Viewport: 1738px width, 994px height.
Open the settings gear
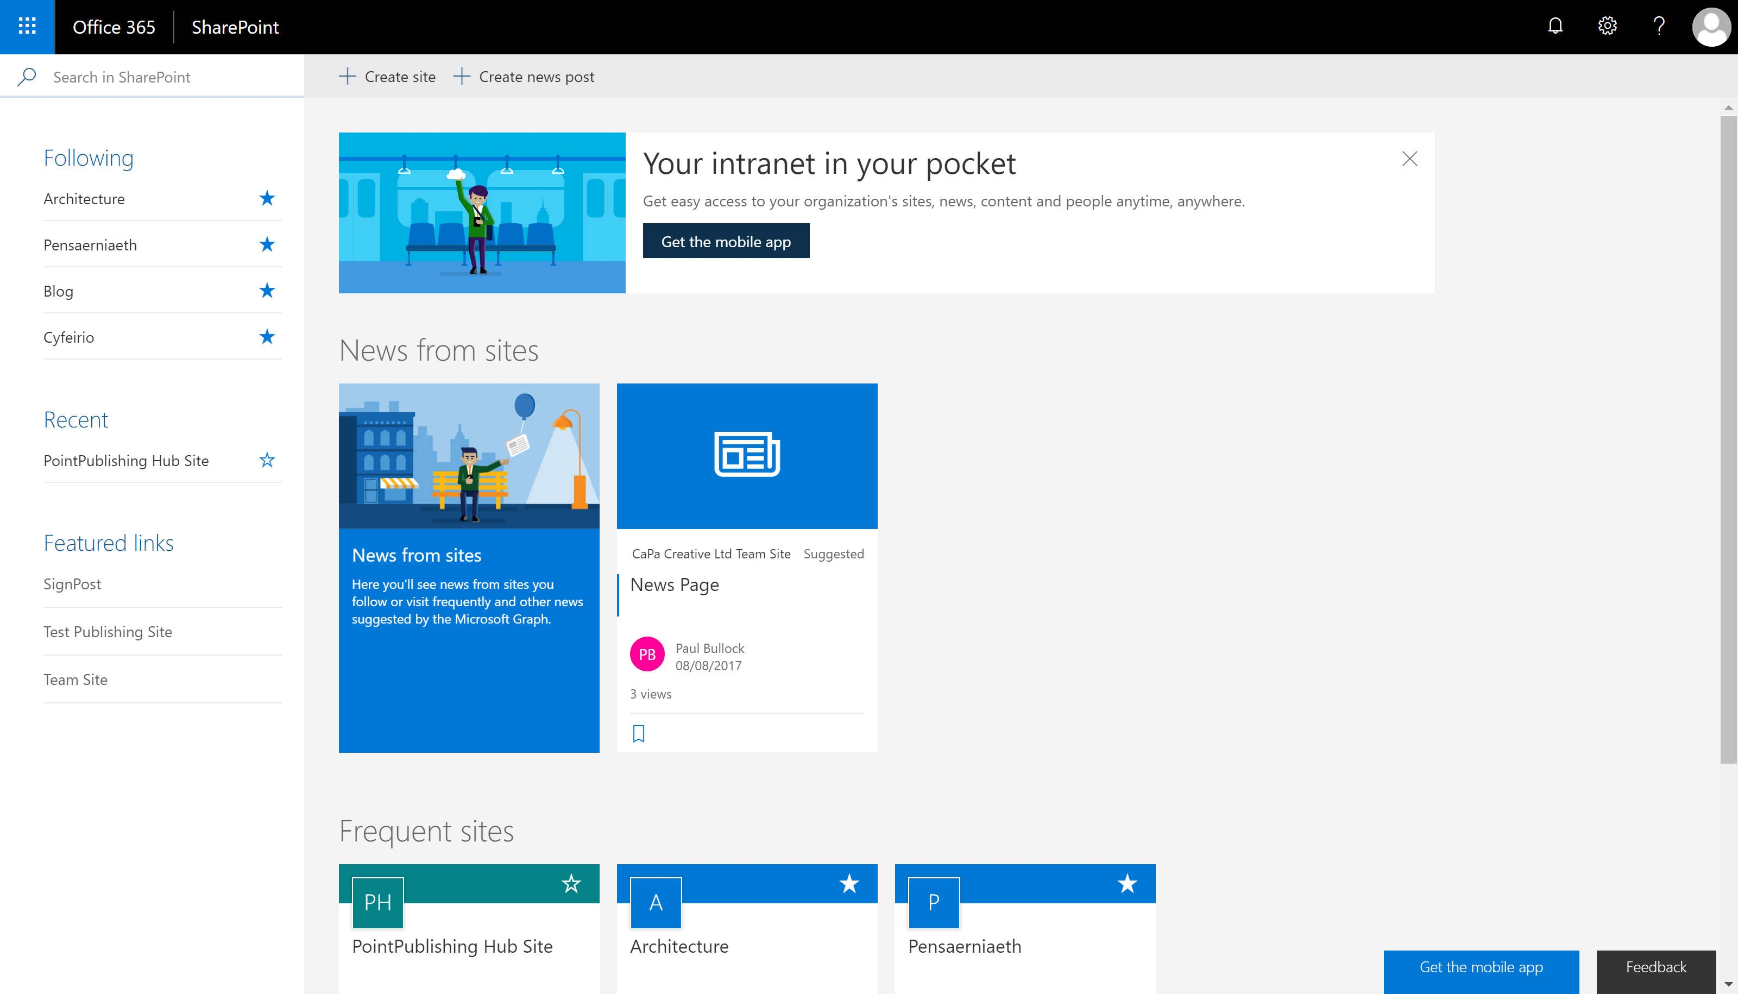point(1607,26)
